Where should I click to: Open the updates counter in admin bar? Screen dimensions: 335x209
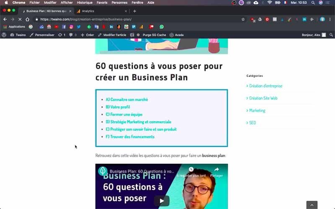(62, 35)
